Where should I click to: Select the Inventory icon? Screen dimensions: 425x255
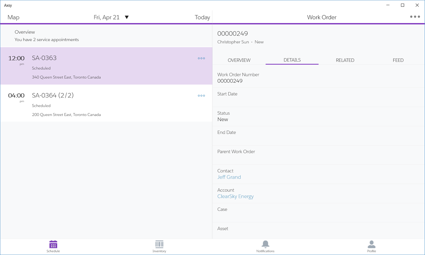tap(159, 245)
